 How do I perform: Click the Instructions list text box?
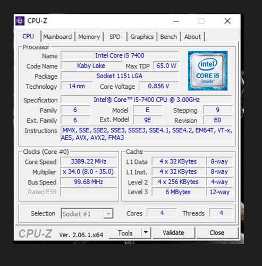(x=147, y=134)
